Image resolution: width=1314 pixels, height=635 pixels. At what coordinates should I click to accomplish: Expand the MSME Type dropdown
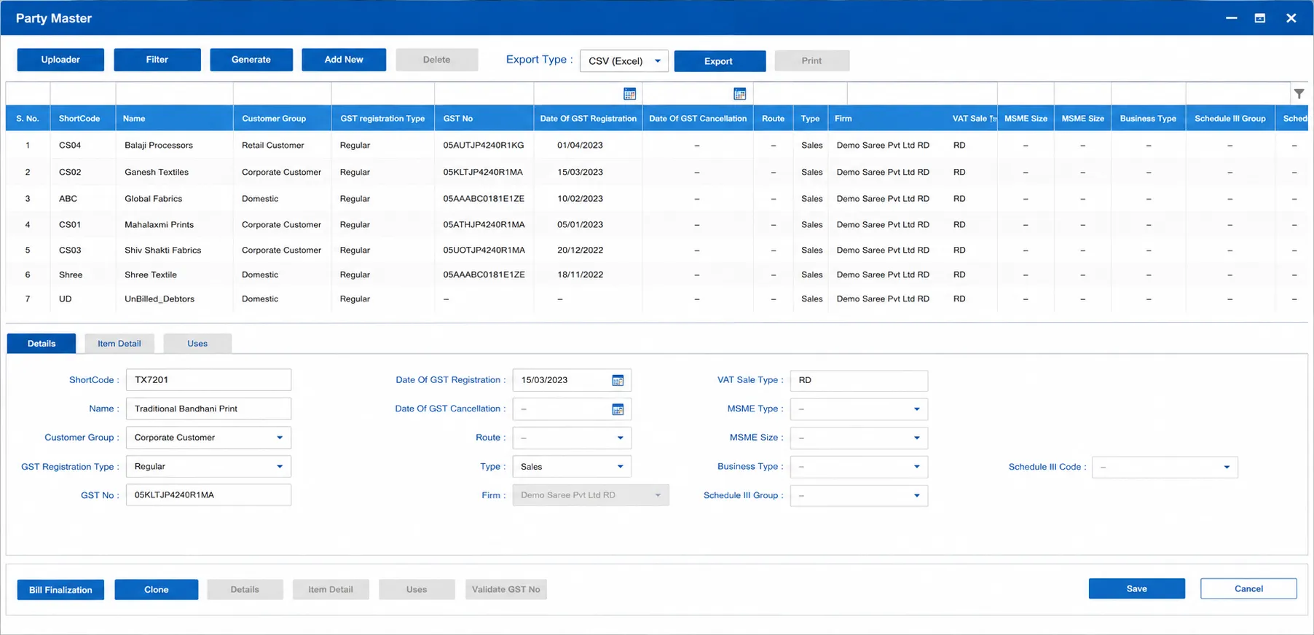click(859, 409)
